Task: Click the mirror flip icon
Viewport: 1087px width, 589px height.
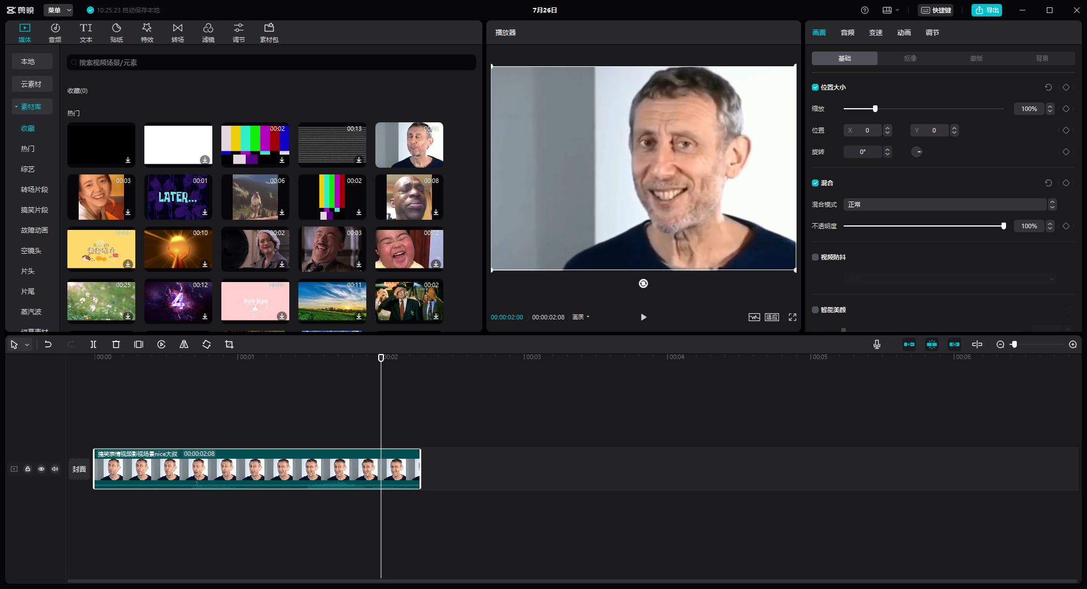Action: [x=184, y=344]
